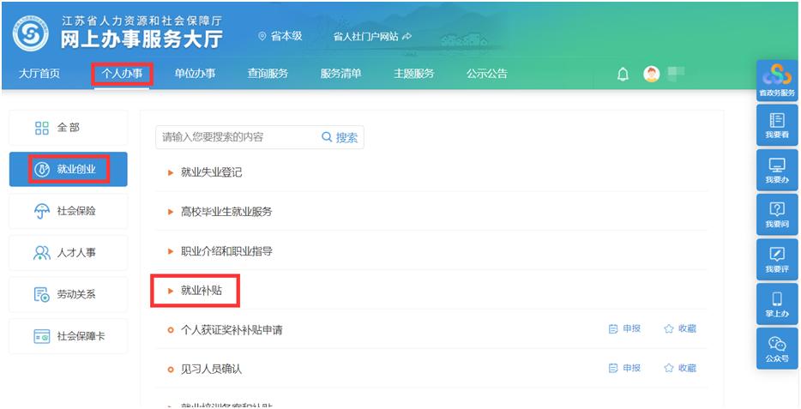
Task: Open the 掌上办 mobile icon
Action: pyautogui.click(x=777, y=304)
